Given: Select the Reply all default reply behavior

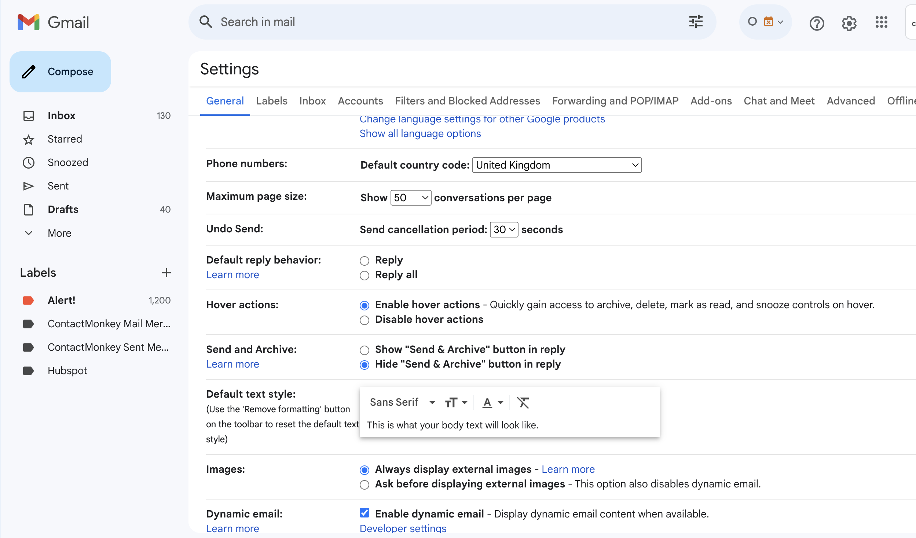Looking at the screenshot, I should pyautogui.click(x=364, y=275).
